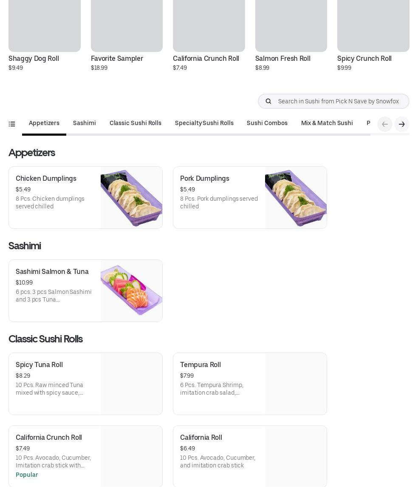
Task: Go to the Sushi Combos tab
Action: tap(267, 123)
